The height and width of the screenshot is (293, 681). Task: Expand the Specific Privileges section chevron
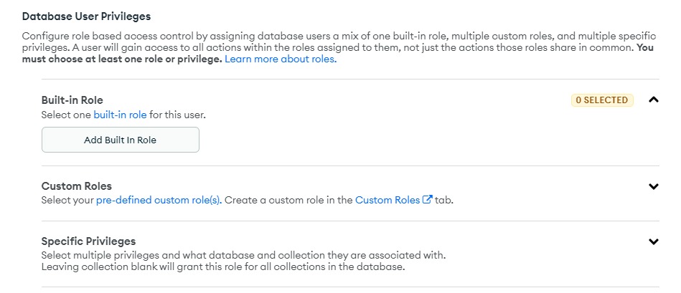[x=653, y=241]
